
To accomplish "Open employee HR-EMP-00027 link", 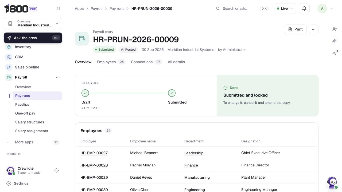I will click(x=94, y=153).
